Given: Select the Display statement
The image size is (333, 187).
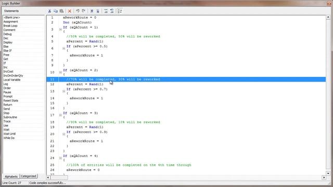Looking at the screenshot, I should [8, 43].
